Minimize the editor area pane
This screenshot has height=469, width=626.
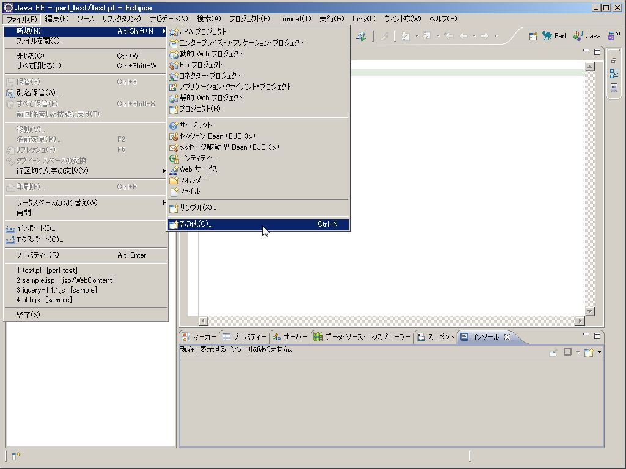click(x=586, y=51)
